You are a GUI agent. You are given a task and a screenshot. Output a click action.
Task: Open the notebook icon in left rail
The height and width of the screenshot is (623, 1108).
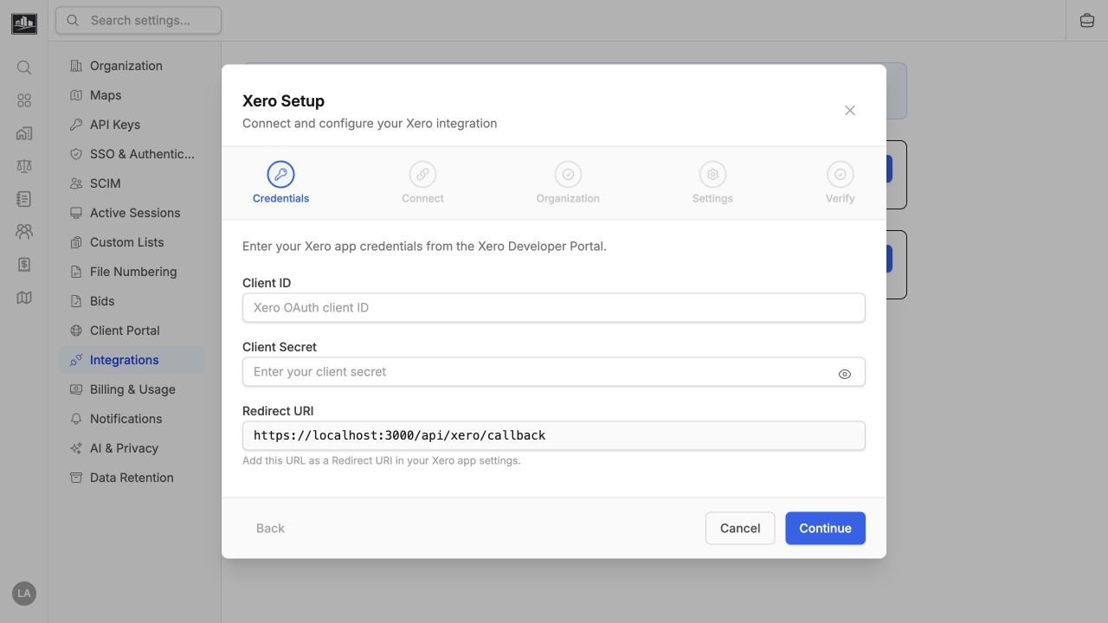coord(24,199)
